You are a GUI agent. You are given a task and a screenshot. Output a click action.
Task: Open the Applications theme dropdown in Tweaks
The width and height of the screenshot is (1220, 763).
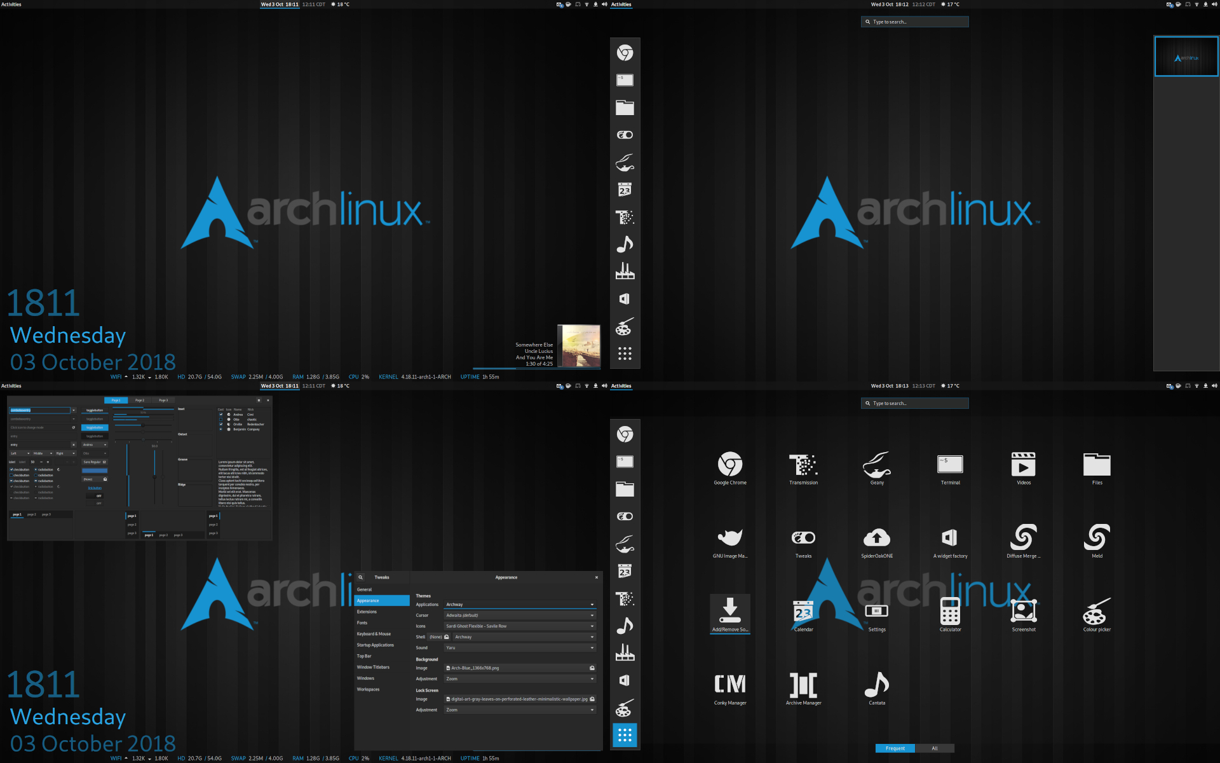tap(520, 605)
